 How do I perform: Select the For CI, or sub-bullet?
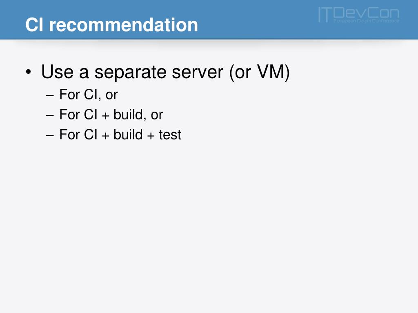(88, 95)
